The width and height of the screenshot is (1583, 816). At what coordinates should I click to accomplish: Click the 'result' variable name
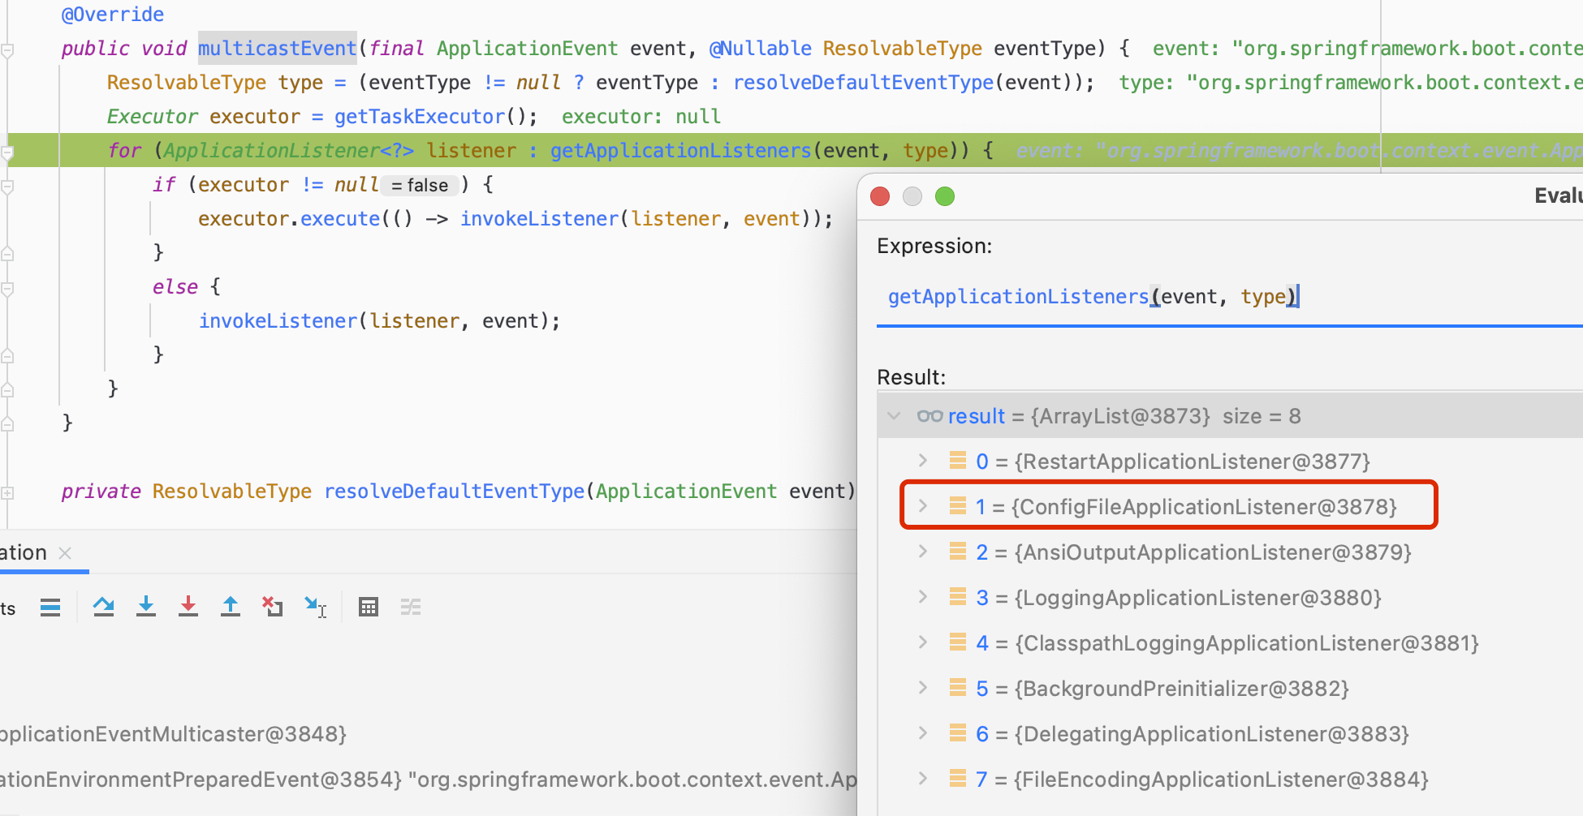pyautogui.click(x=977, y=416)
